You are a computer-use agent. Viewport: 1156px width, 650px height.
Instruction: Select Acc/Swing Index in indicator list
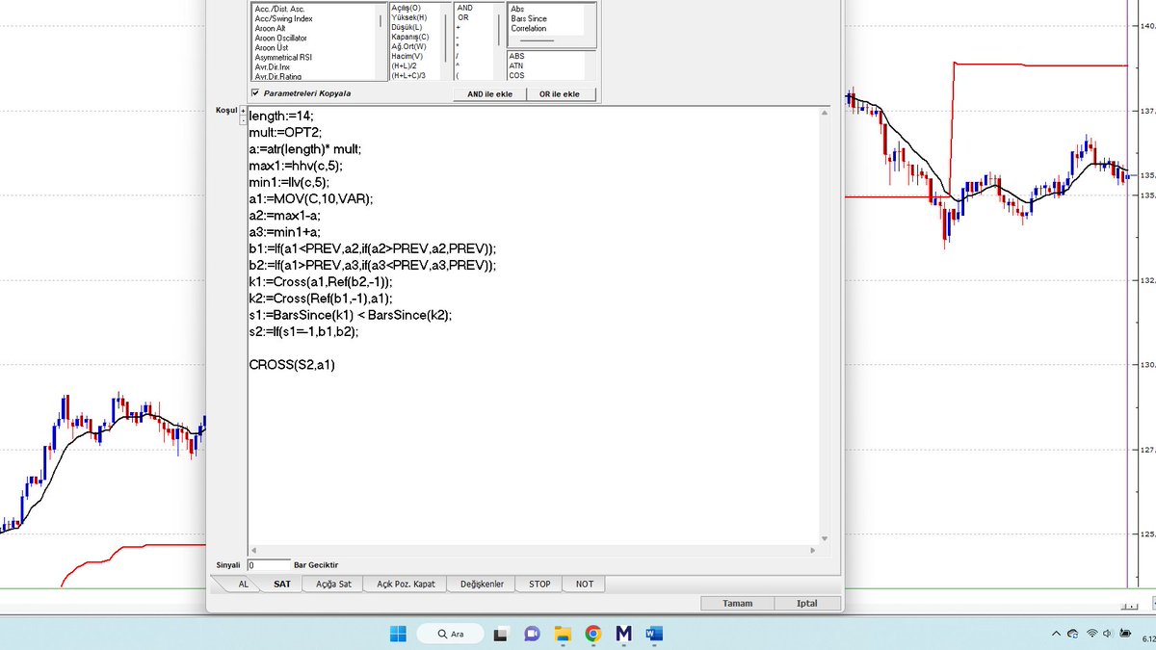point(283,18)
